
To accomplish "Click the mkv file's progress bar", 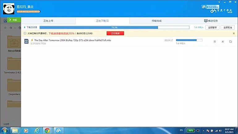I will coord(189,40).
